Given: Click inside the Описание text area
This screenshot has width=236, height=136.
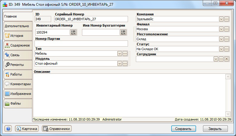Looking at the screenshot, I should coord(129,95).
